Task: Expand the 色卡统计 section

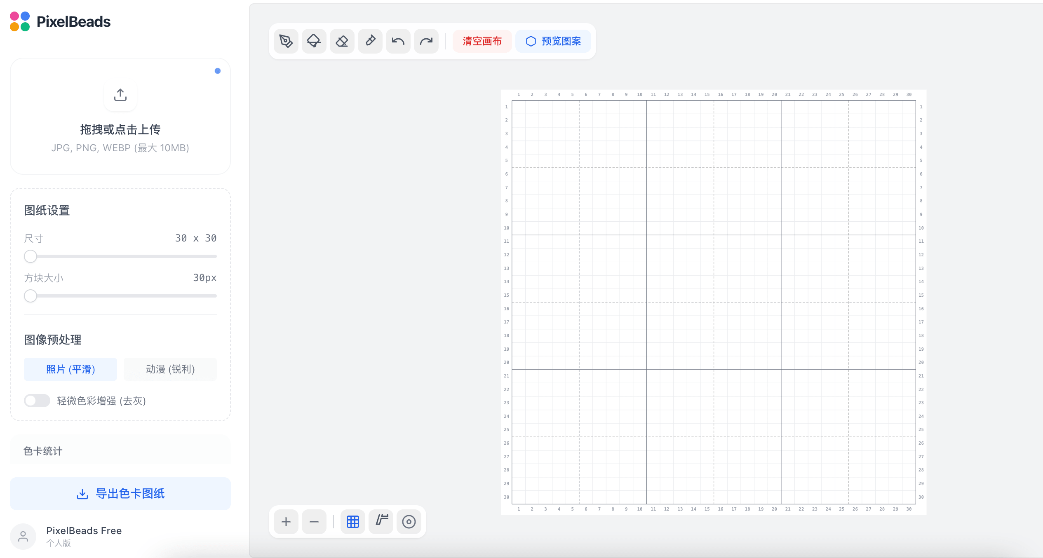Action: pyautogui.click(x=120, y=451)
